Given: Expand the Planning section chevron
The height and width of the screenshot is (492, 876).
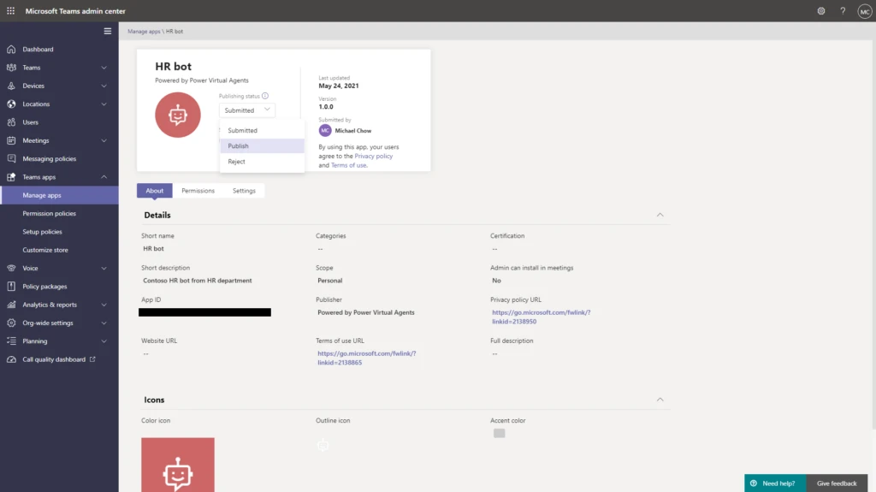Looking at the screenshot, I should tap(104, 341).
